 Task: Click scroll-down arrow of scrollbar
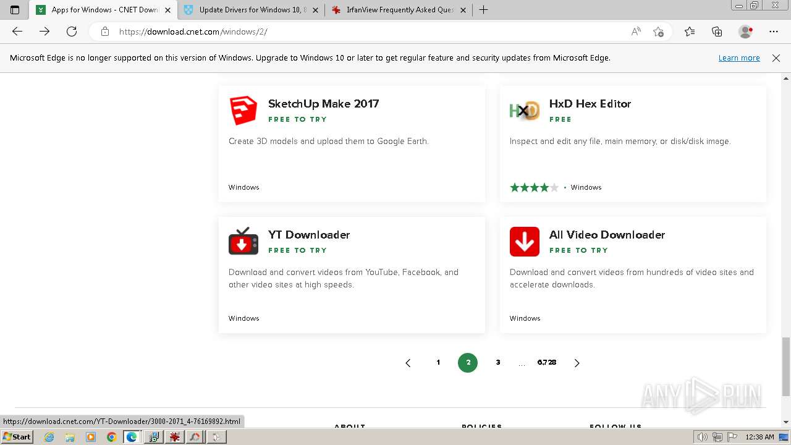[786, 422]
